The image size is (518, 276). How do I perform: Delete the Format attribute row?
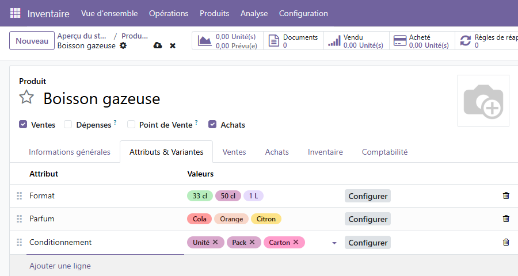click(x=506, y=195)
